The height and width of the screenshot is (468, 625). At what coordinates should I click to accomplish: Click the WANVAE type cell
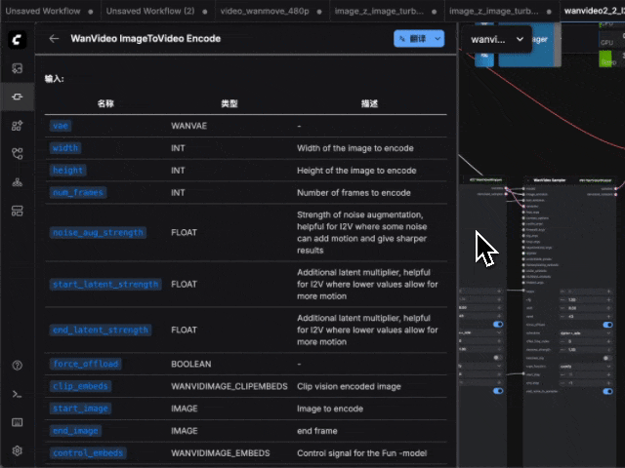click(188, 126)
